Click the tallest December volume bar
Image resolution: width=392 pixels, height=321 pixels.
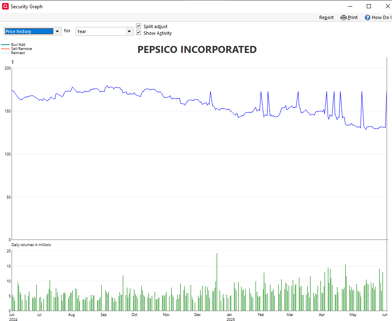tap(217, 282)
